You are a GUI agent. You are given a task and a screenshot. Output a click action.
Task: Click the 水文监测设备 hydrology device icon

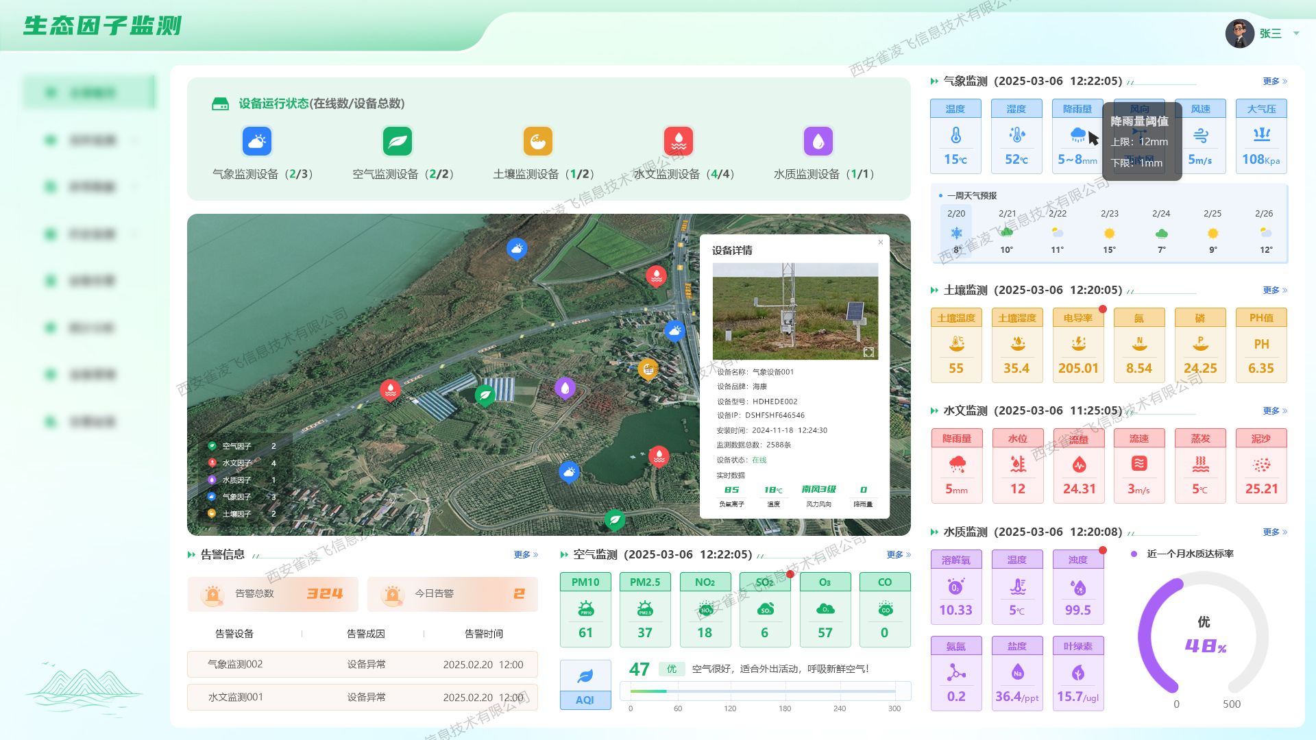(677, 142)
